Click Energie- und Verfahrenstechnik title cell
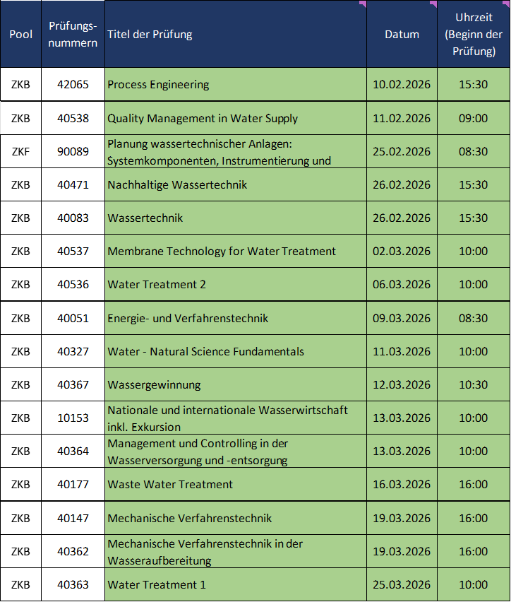This screenshot has width=511, height=602. tap(188, 318)
